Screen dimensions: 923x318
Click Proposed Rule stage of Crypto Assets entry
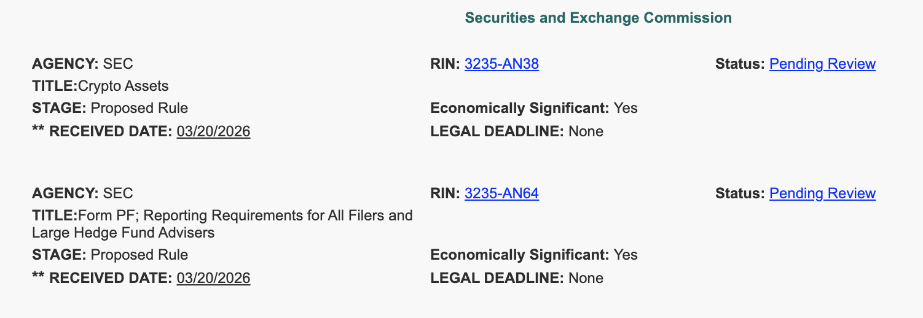[x=139, y=109]
